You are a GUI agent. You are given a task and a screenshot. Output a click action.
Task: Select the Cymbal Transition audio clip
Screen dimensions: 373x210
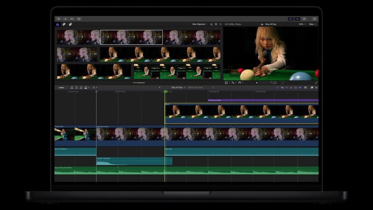point(134,161)
